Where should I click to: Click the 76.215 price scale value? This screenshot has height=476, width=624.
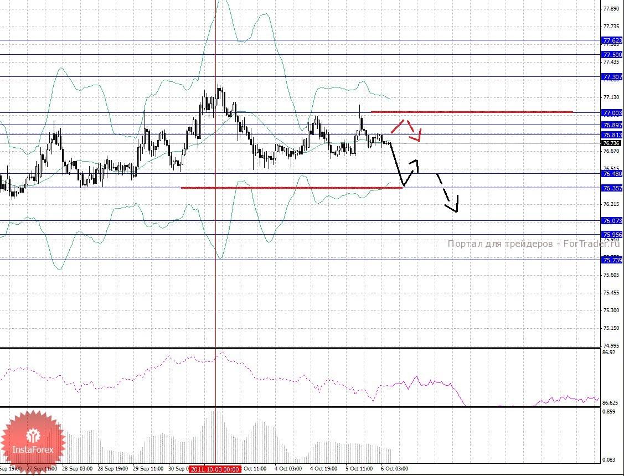click(x=611, y=204)
